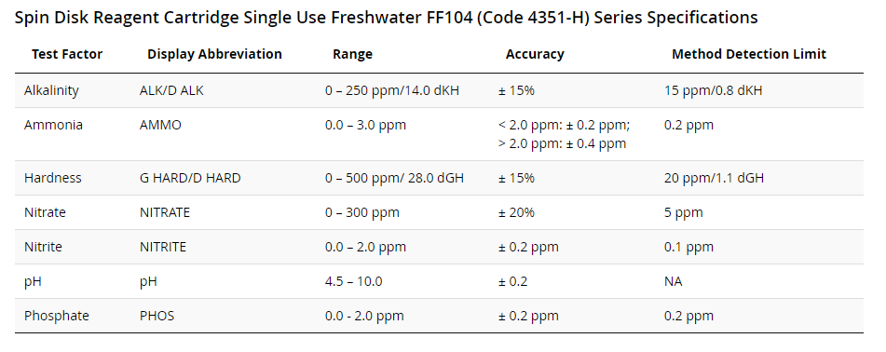The height and width of the screenshot is (352, 886).
Task: Click the 15 ppm/0.8 dKH detection limit
Action: 713,90
